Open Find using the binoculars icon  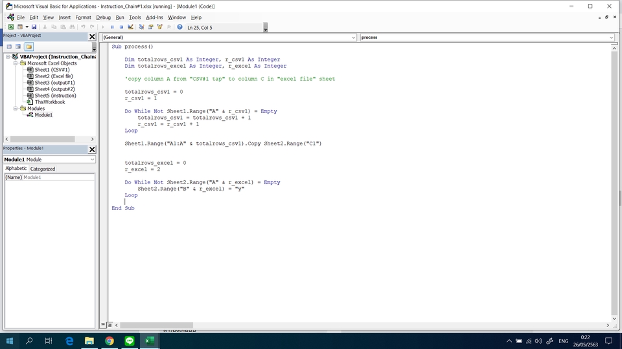coord(72,27)
